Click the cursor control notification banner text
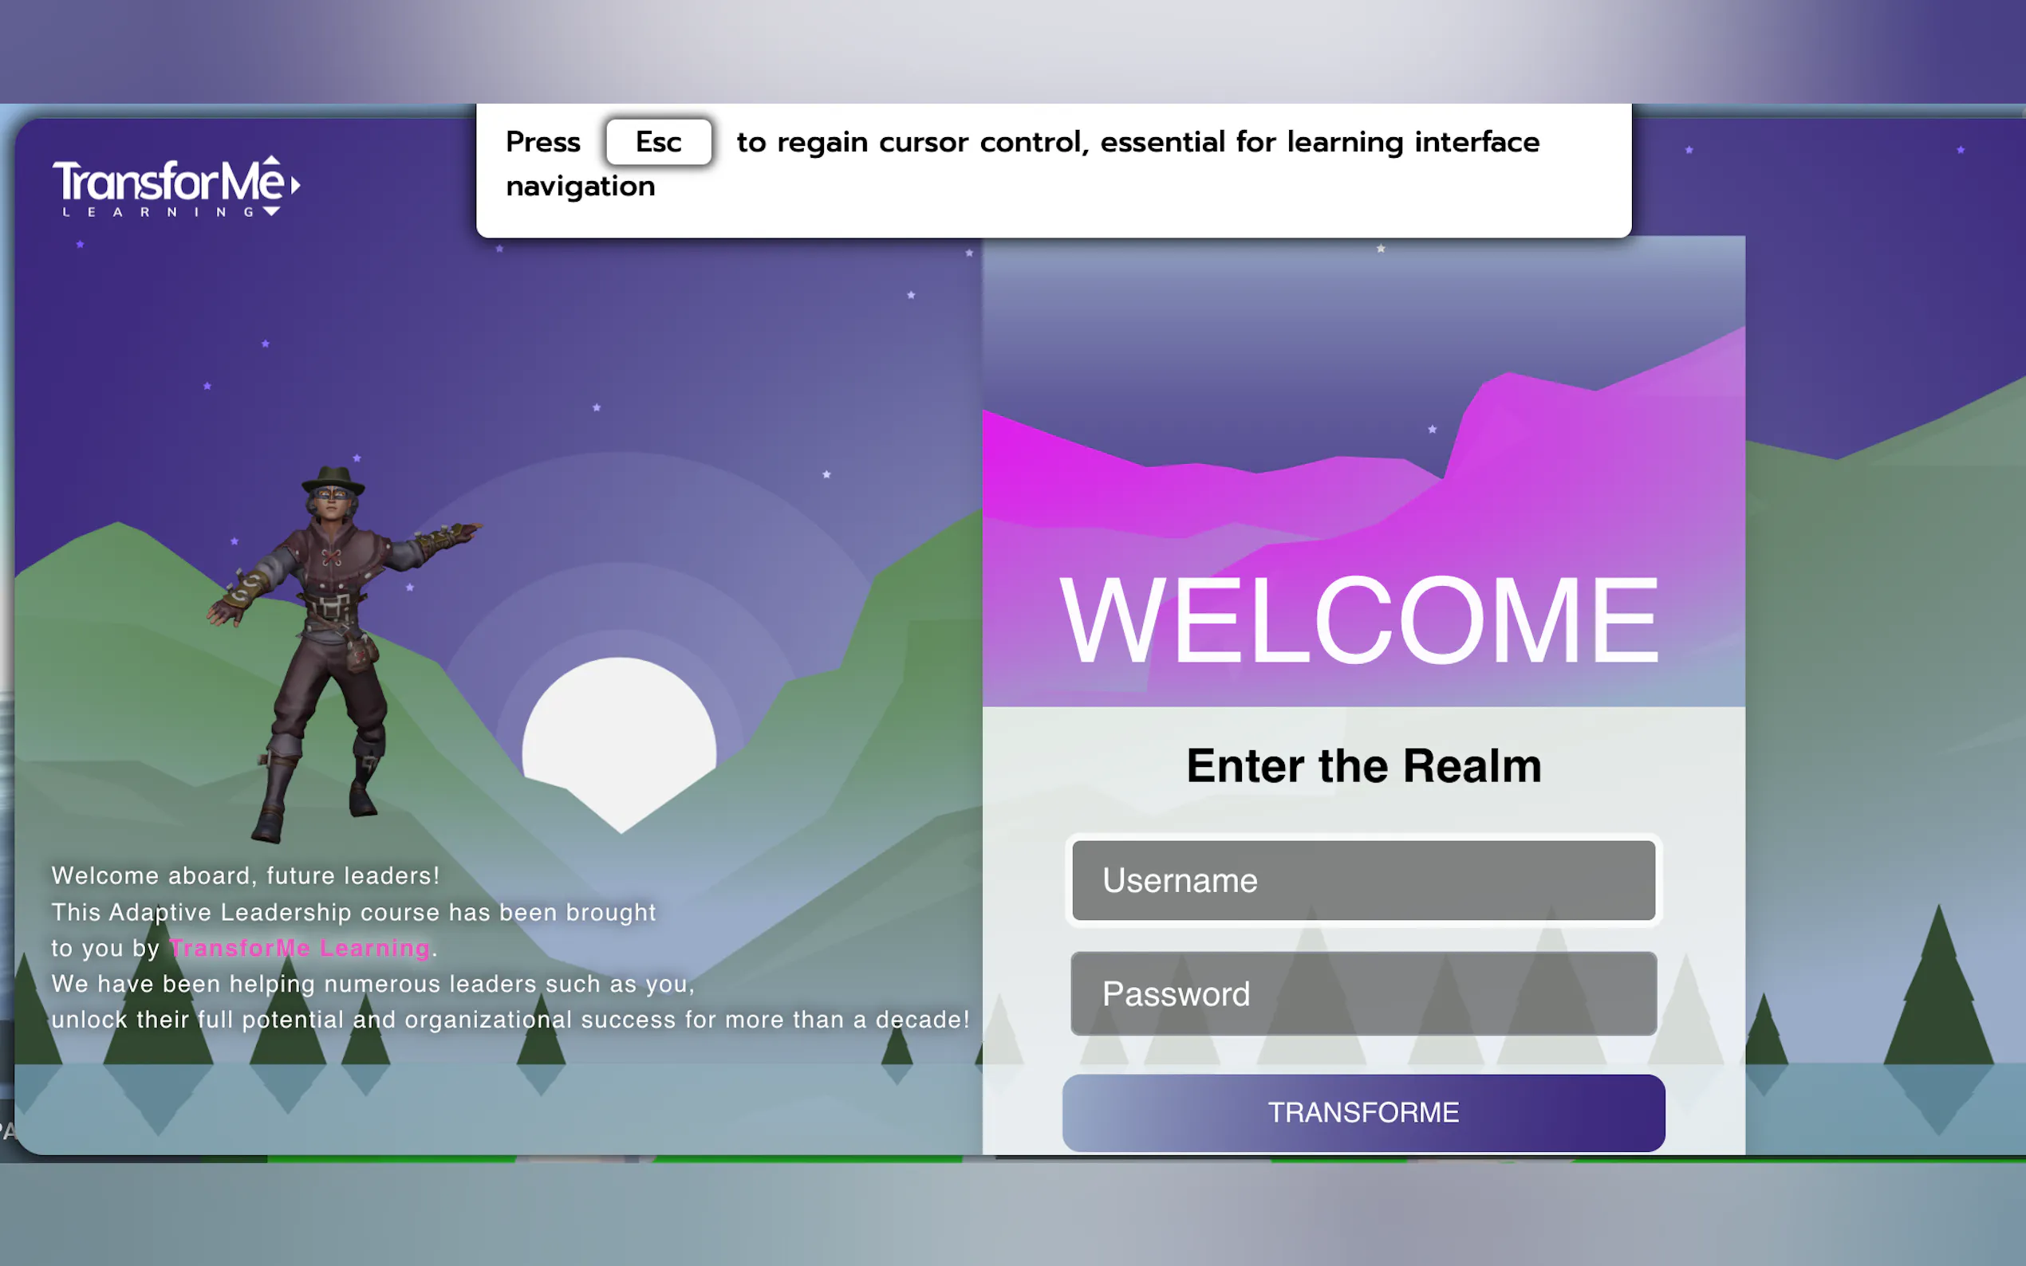Image resolution: width=2026 pixels, height=1266 pixels. click(x=1137, y=143)
